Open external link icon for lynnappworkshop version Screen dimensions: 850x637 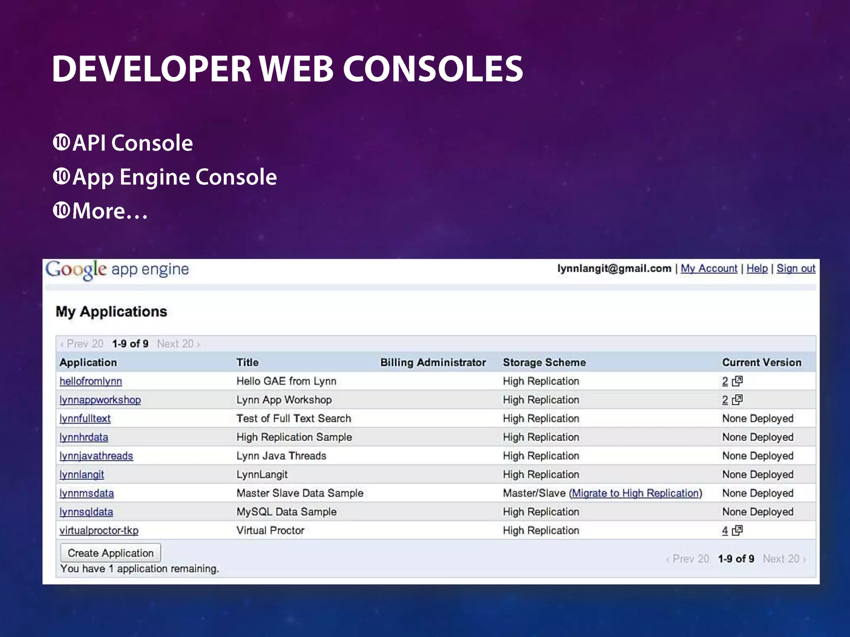click(737, 399)
